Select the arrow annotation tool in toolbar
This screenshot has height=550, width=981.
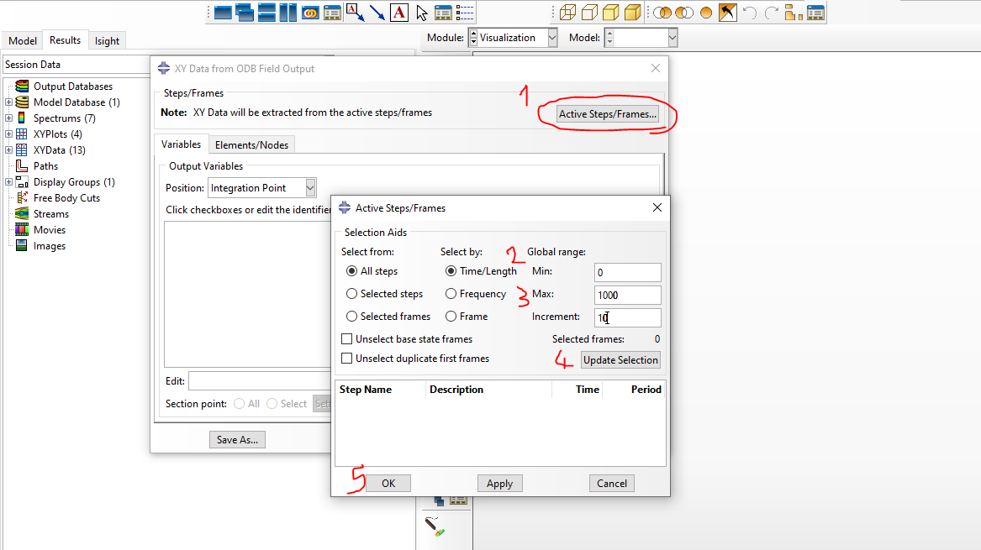click(377, 13)
